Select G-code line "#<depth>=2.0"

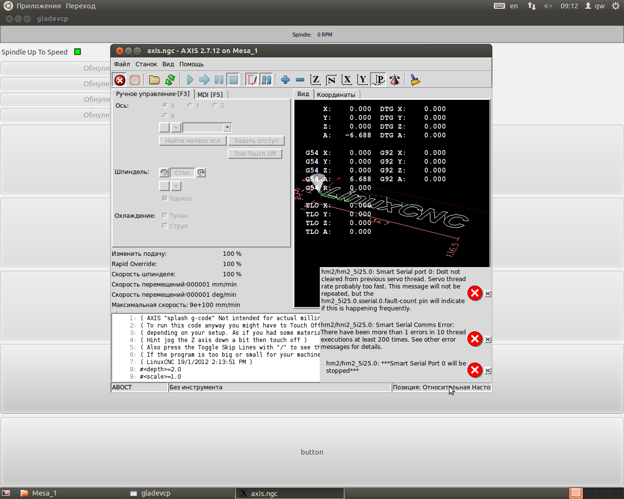pyautogui.click(x=160, y=369)
